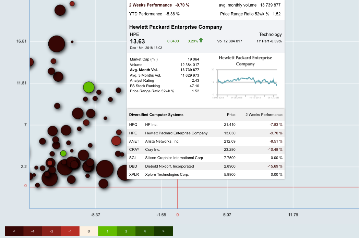Screen dimensions: 359x238
Task: Select the small green bubble near the bottom
Action: pos(63,153)
